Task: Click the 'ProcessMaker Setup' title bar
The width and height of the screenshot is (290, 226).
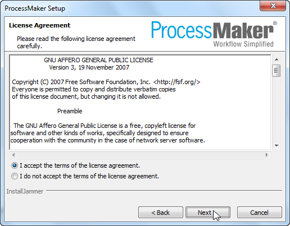Action: (x=35, y=8)
